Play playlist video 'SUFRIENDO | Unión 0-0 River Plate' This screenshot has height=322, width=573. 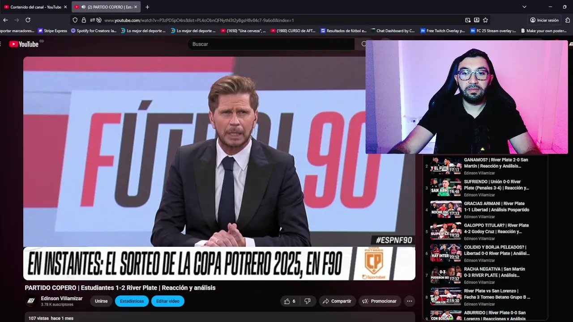pyautogui.click(x=496, y=185)
